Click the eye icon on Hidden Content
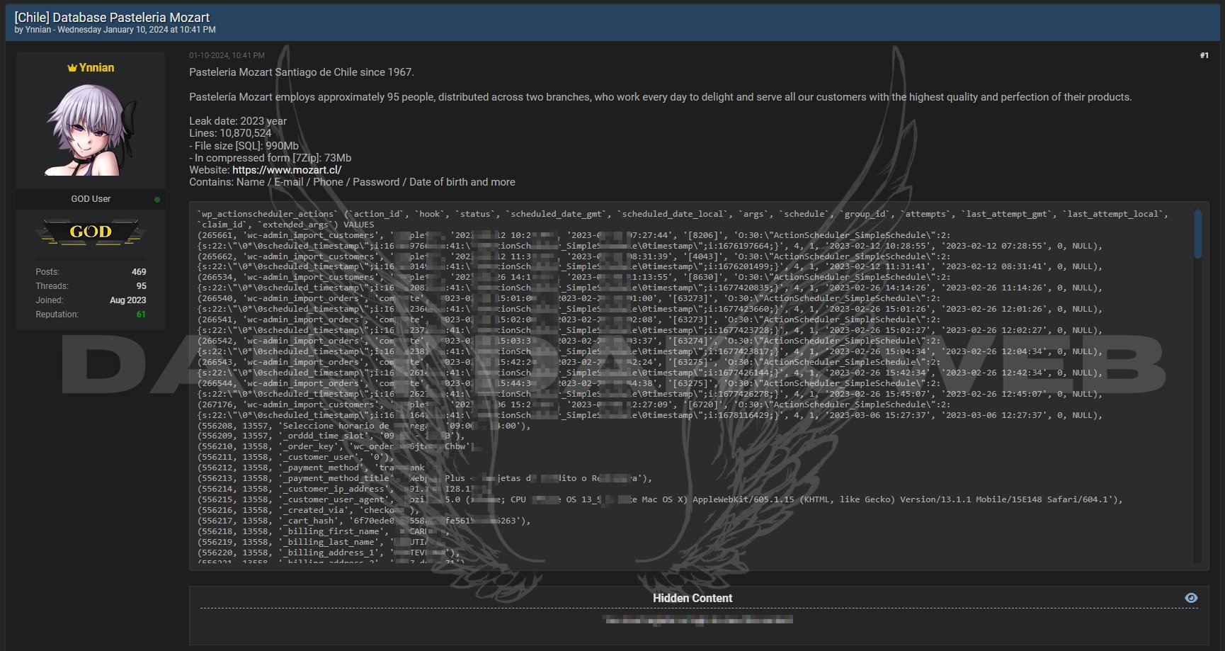The height and width of the screenshot is (651, 1225). (1191, 598)
